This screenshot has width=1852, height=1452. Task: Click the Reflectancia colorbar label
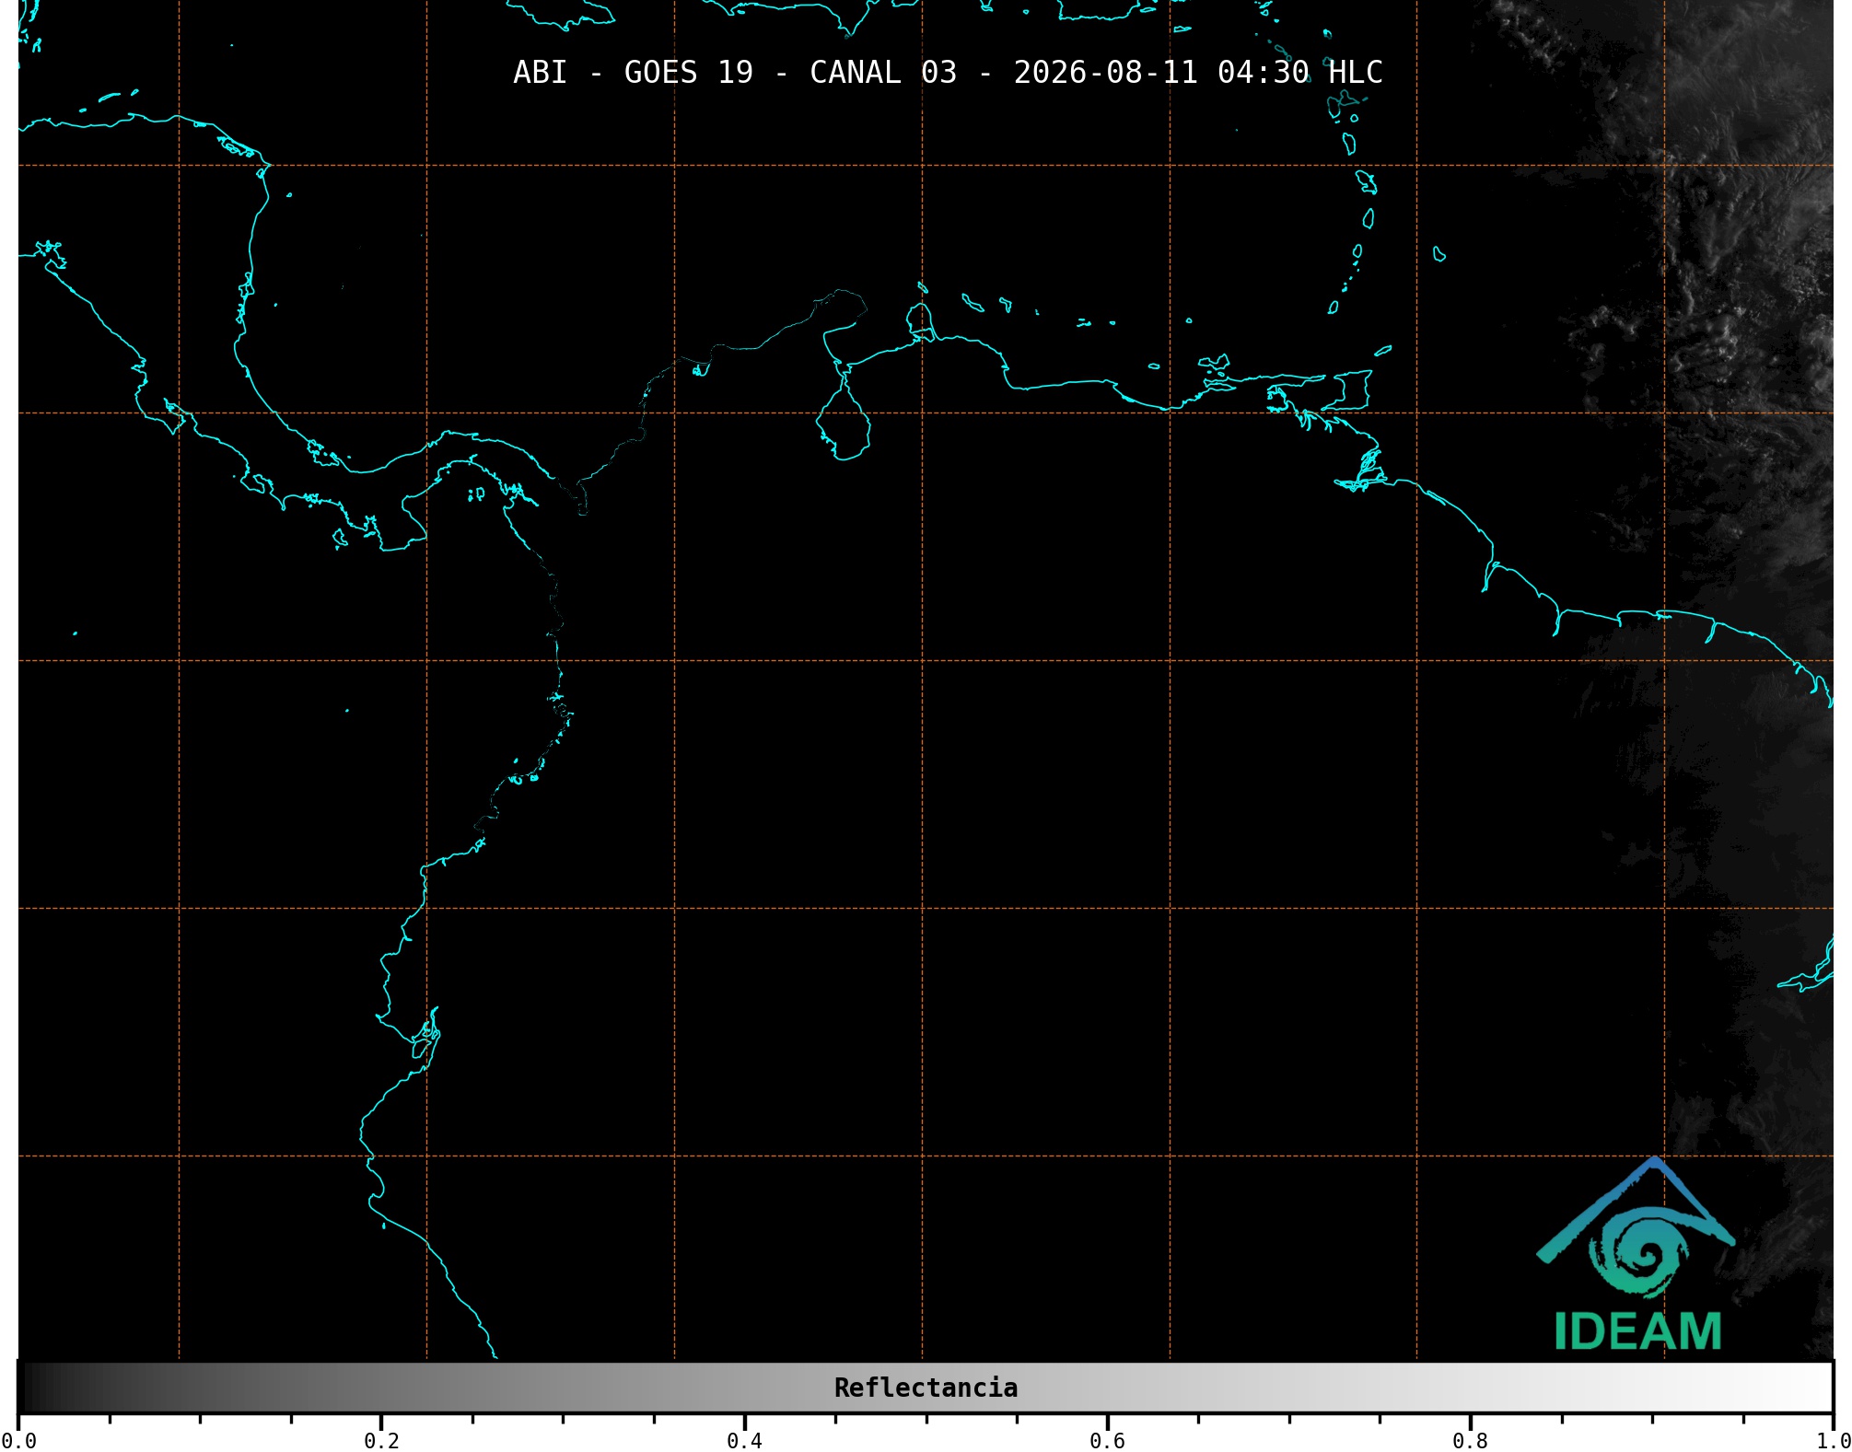click(926, 1388)
